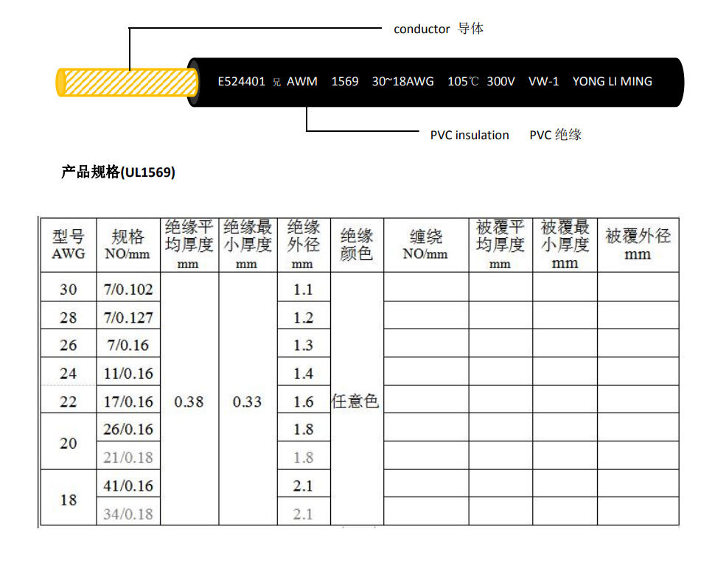
Task: Click the 任意色 insulation color cell
Action: pos(356,402)
